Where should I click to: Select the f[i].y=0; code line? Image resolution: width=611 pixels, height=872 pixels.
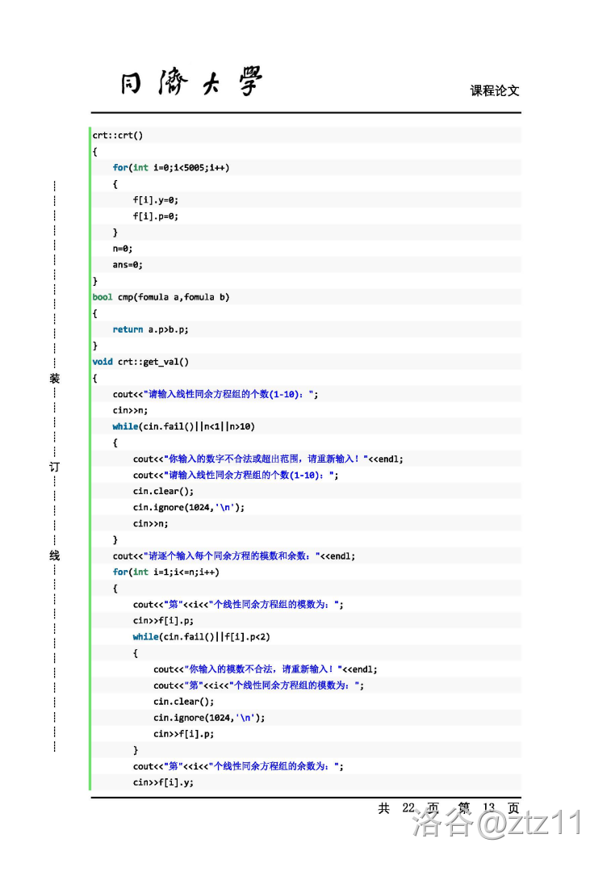[155, 199]
